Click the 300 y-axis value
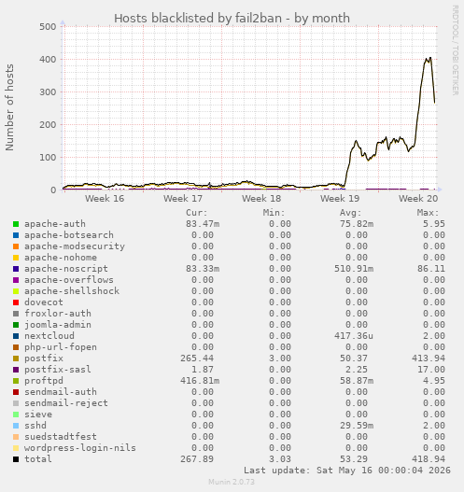Viewport: 464px width, 492px height. [48, 91]
